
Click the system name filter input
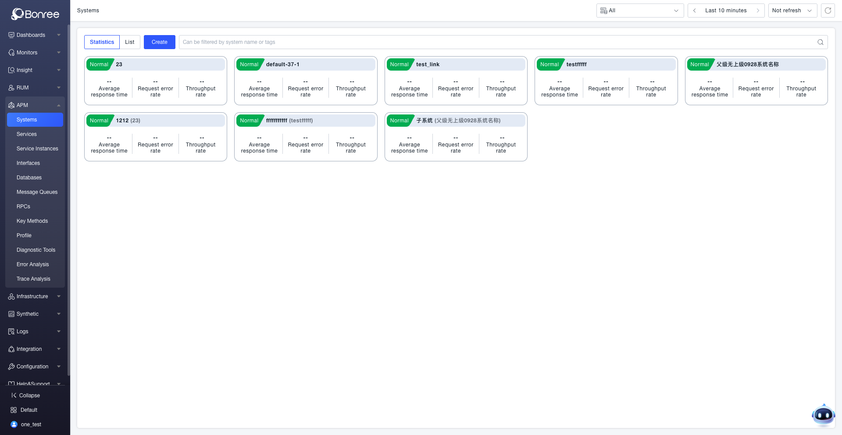click(x=496, y=42)
